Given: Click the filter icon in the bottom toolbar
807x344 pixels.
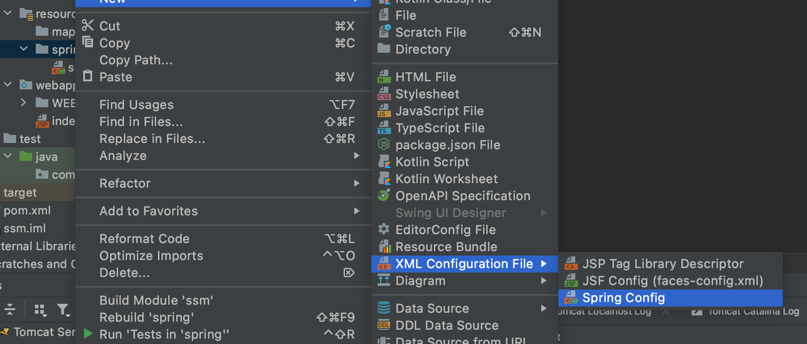Looking at the screenshot, I should click(63, 309).
